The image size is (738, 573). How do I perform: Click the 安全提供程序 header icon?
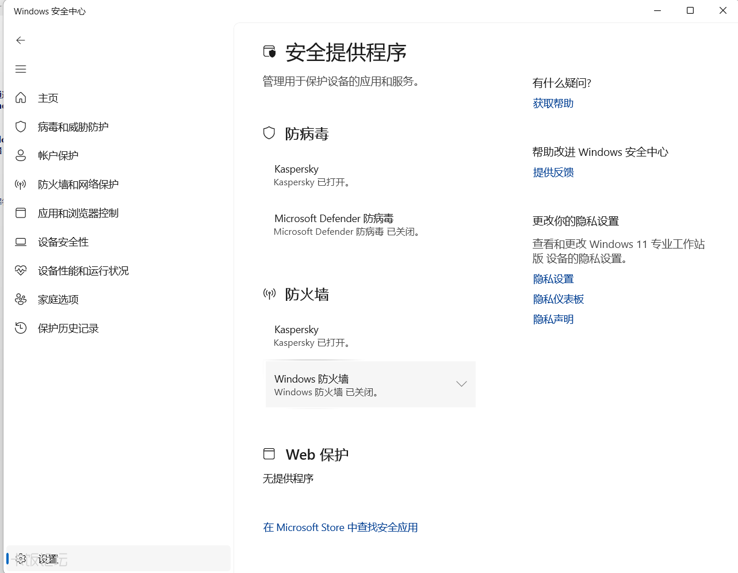[269, 52]
